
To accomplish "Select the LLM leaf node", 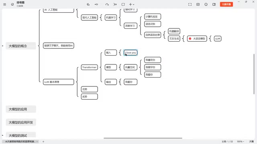I will coord(218,39).
